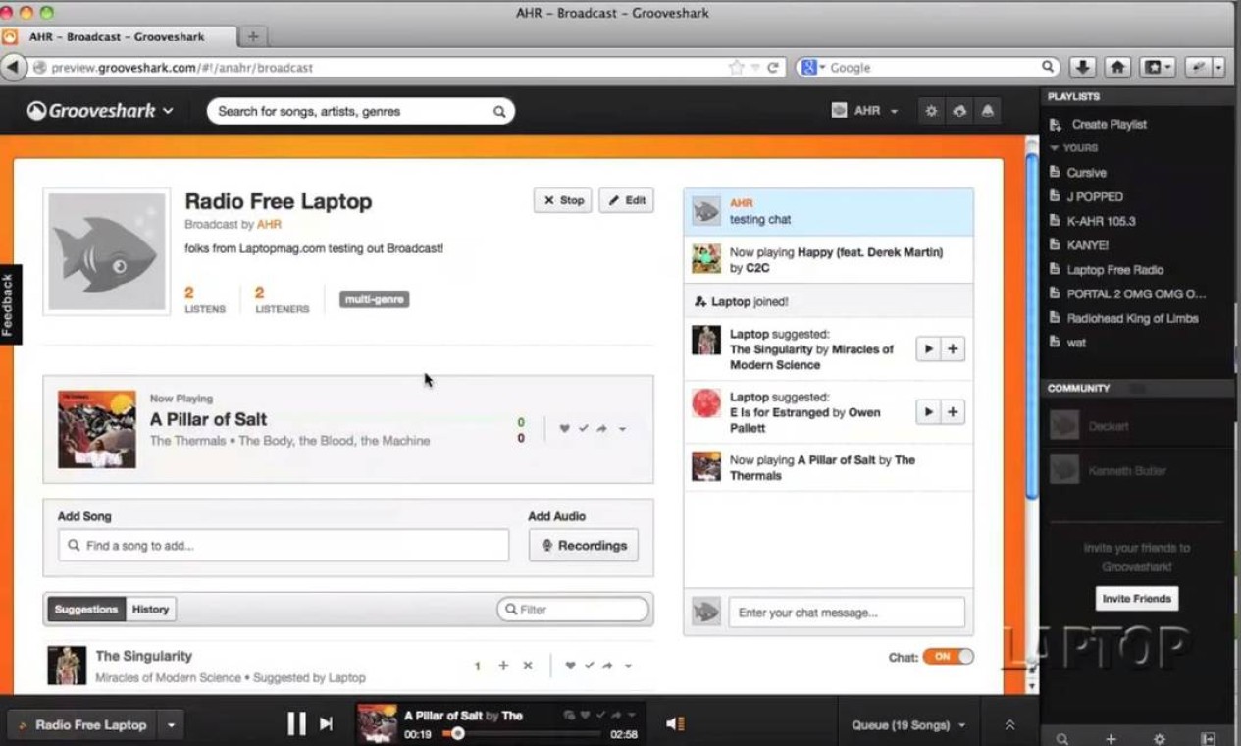Skip to the next track
Image resolution: width=1241 pixels, height=746 pixels.
tap(326, 723)
